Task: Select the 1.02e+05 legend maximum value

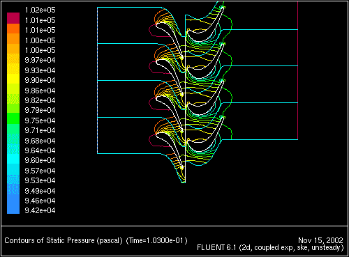Action: [x=40, y=10]
